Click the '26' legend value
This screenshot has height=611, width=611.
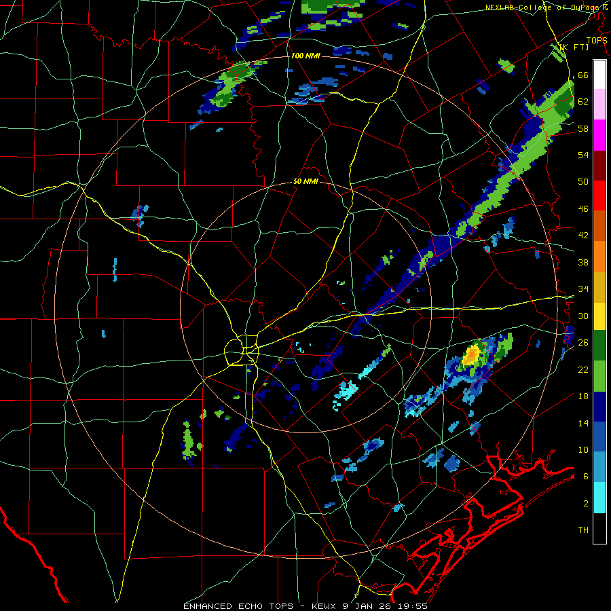583,343
